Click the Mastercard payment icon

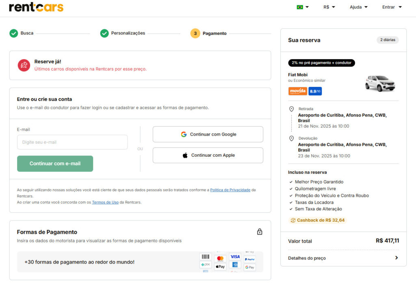(220, 258)
